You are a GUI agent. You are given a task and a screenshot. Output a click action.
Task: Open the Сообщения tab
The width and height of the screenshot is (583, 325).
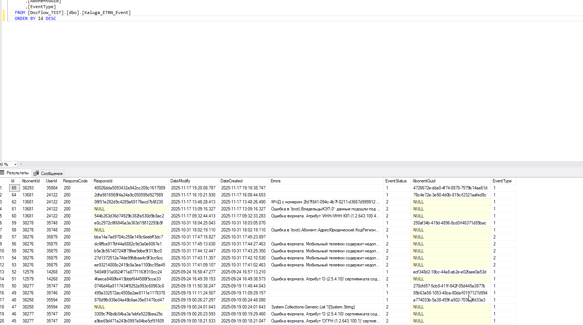pos(48,173)
